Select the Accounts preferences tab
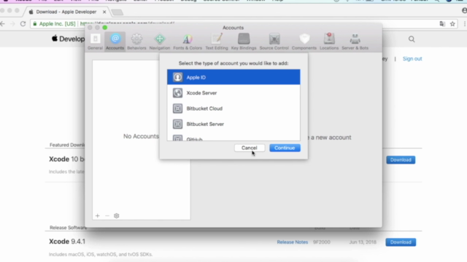Screen dimensions: 467x262 click(x=115, y=41)
